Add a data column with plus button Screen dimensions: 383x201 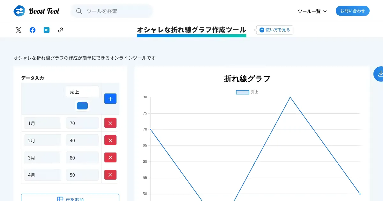coord(110,99)
